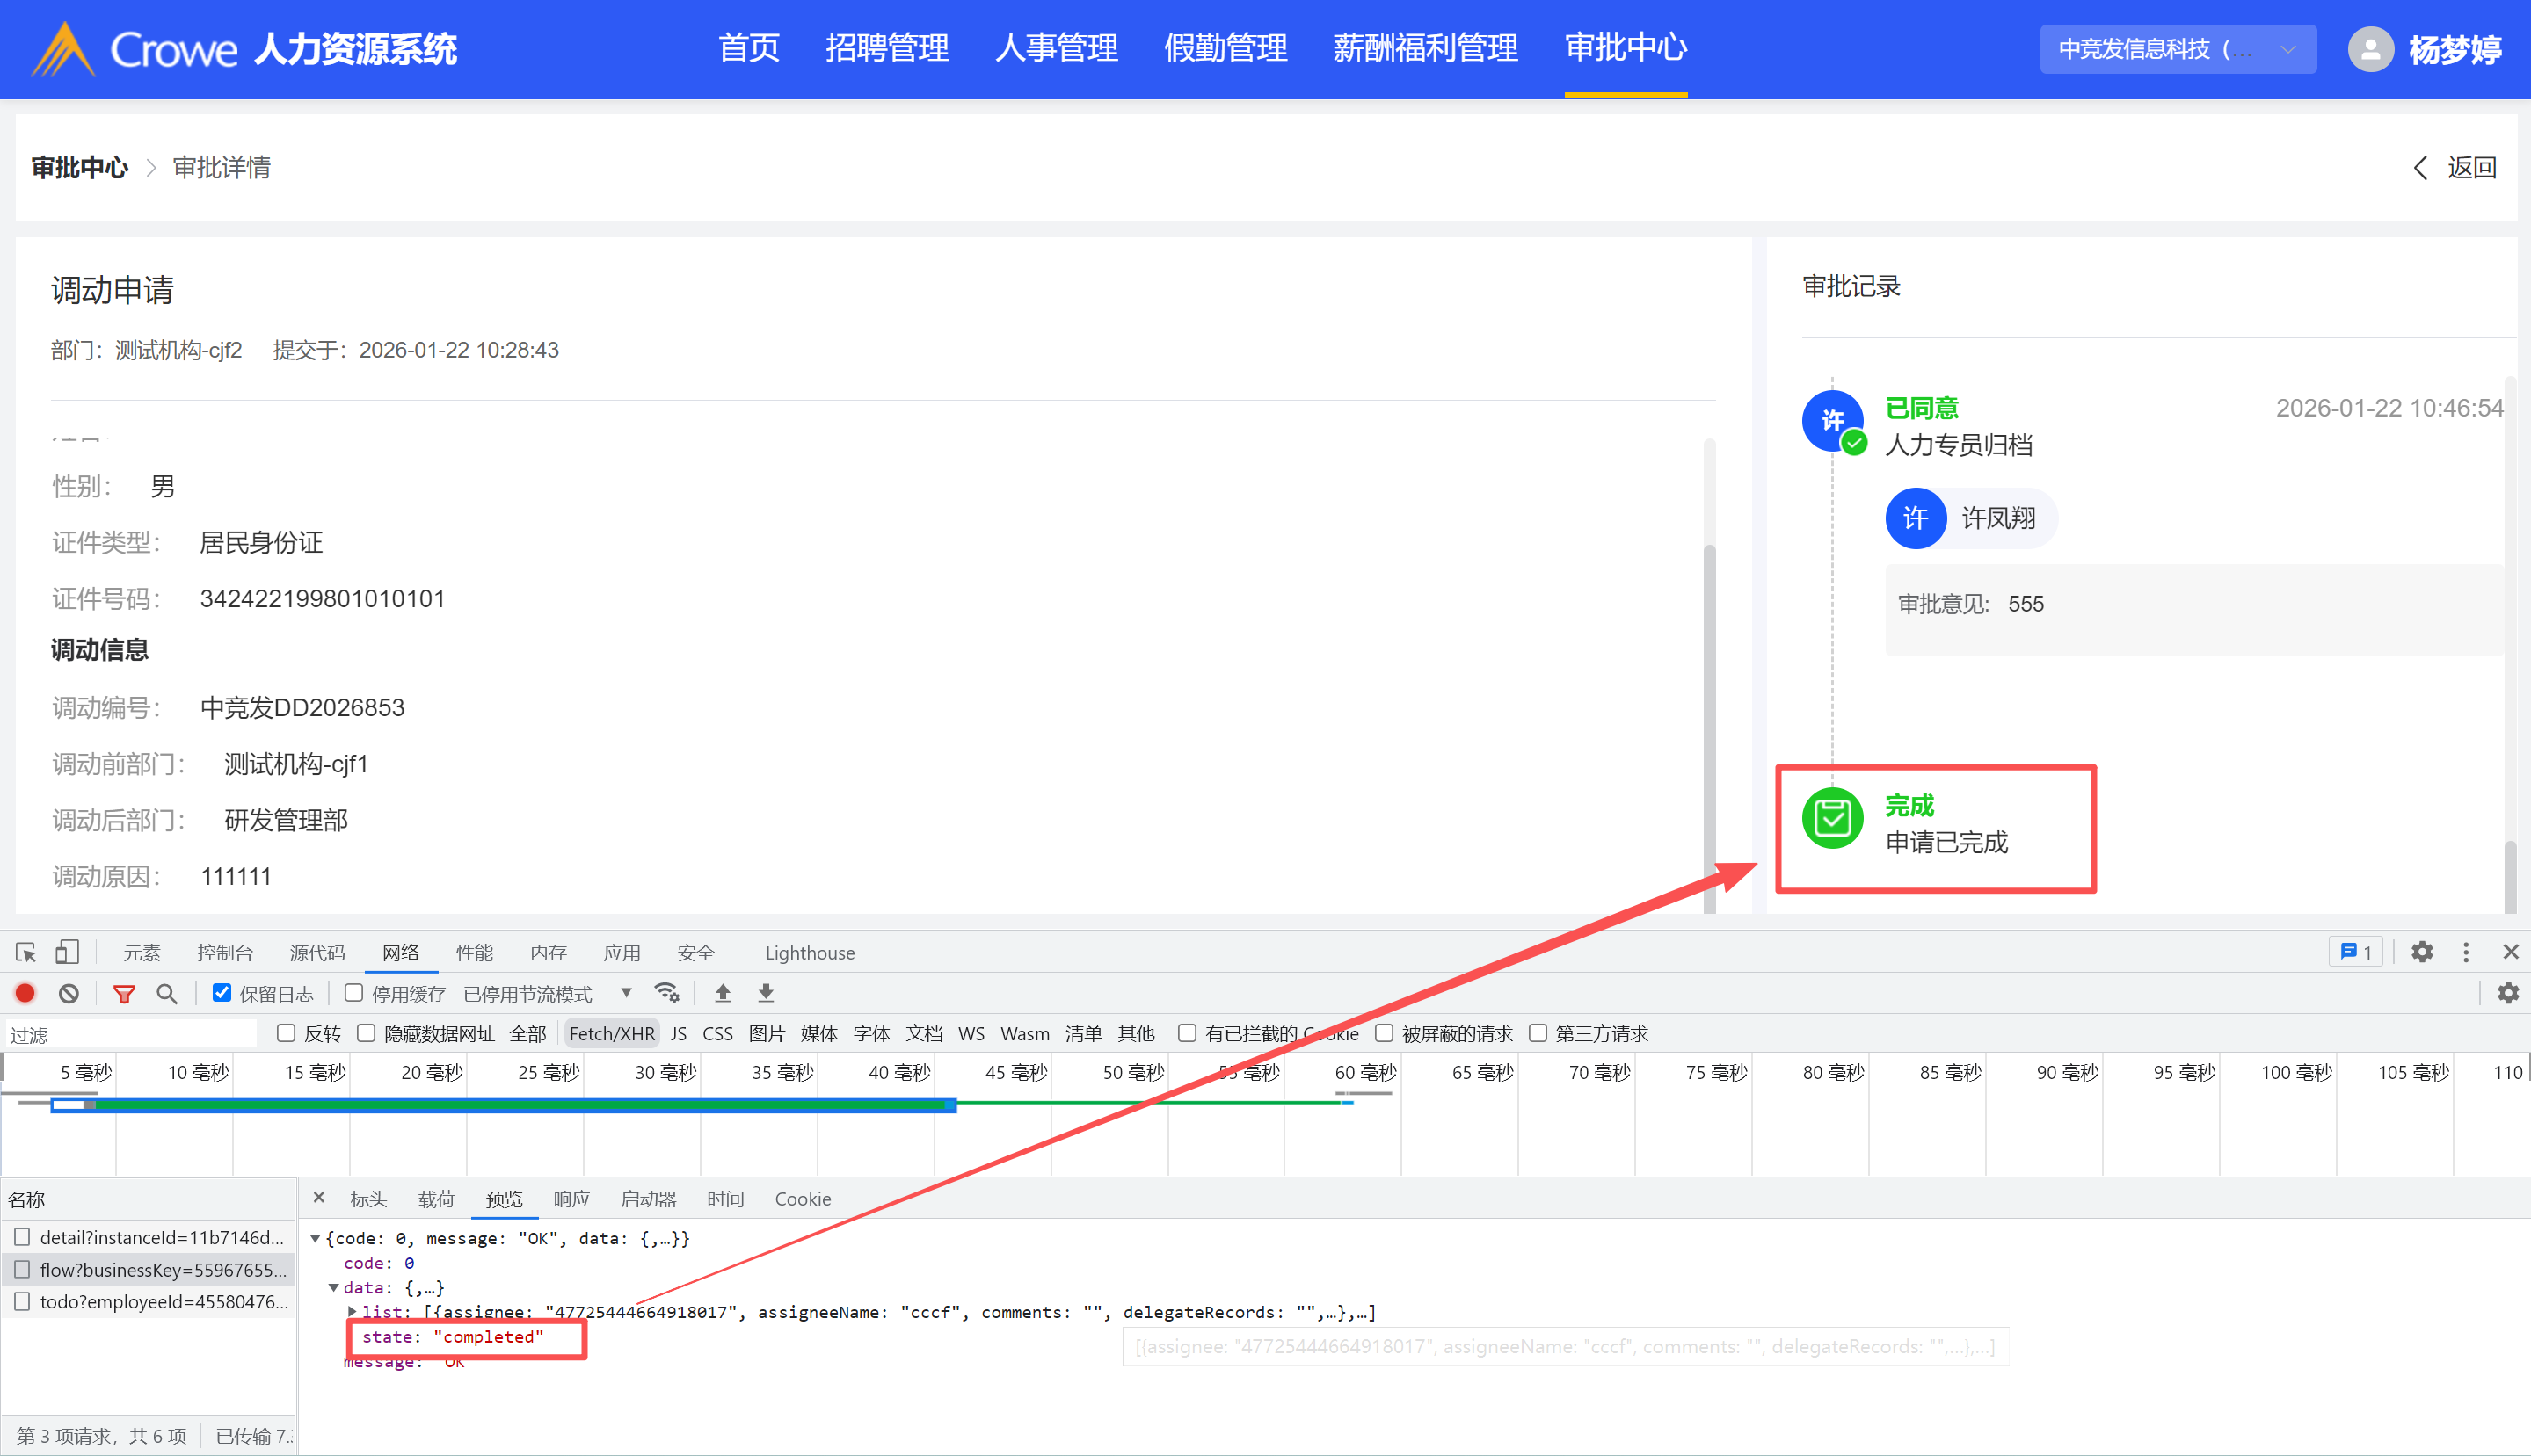Toggle the device toolbar icon

point(67,952)
